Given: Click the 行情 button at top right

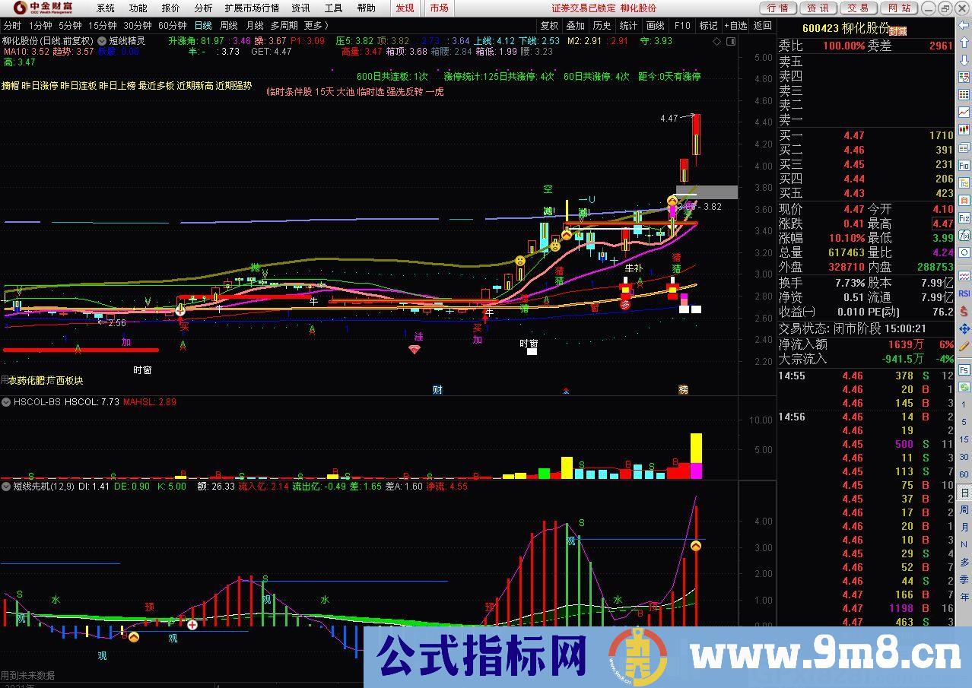Looking at the screenshot, I should (x=778, y=8).
